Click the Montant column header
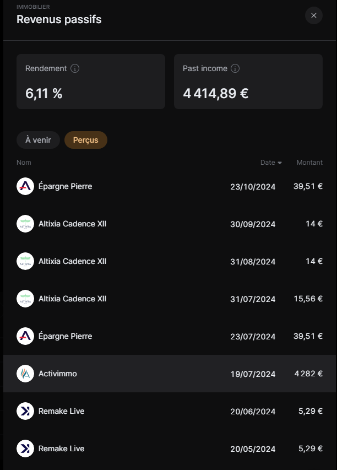Viewport: 337px width, 470px height. coord(309,163)
